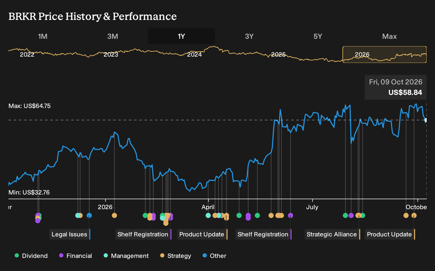Click orange Strategy dot above October Product Update

tap(414, 215)
